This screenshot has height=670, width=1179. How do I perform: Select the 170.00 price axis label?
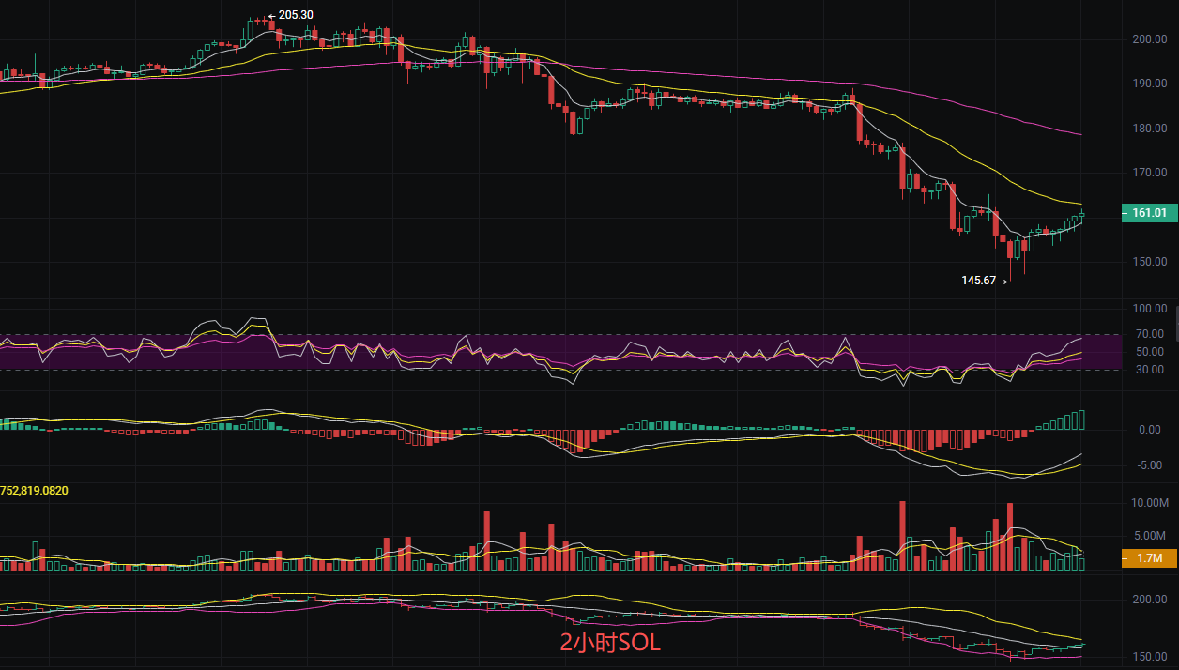[x=1149, y=173]
